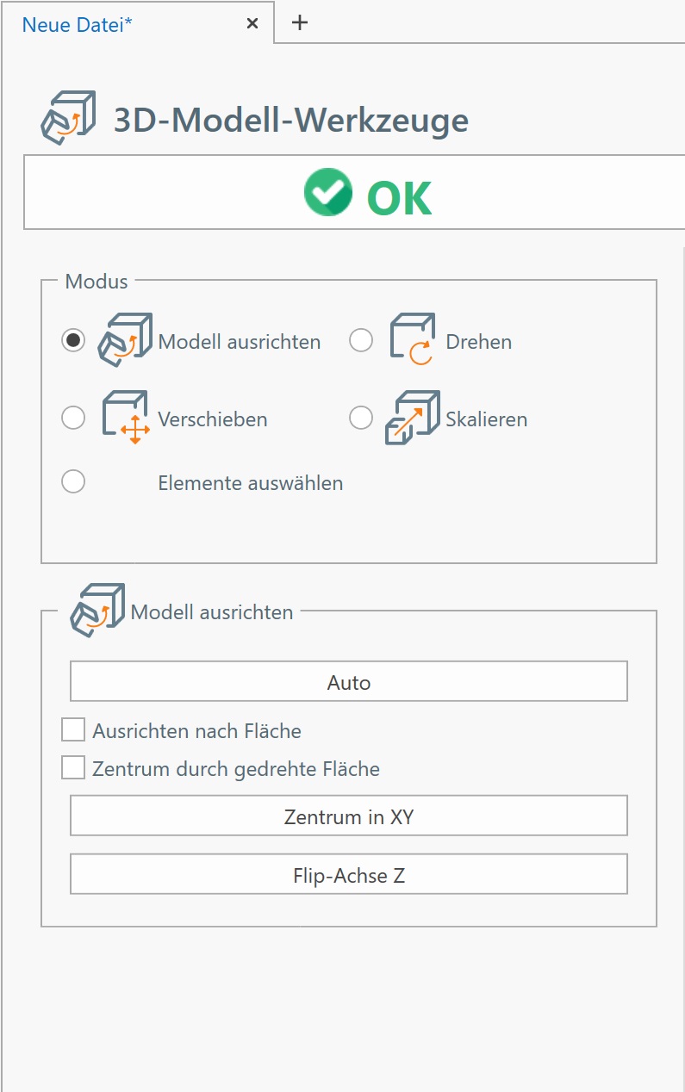
Task: Open a new tab with plus
Action: 299,22
